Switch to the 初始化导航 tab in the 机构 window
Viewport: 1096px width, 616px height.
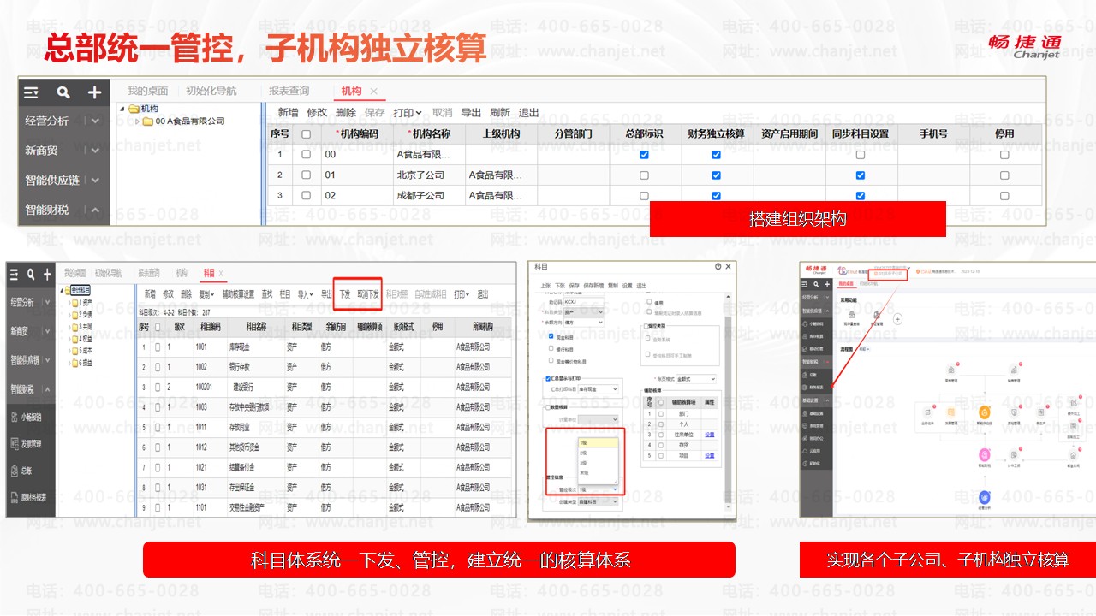coord(211,91)
